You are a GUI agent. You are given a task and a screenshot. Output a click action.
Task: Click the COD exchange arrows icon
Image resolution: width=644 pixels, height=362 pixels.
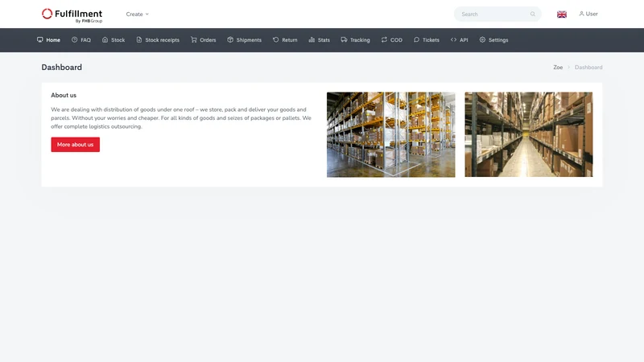(x=384, y=39)
